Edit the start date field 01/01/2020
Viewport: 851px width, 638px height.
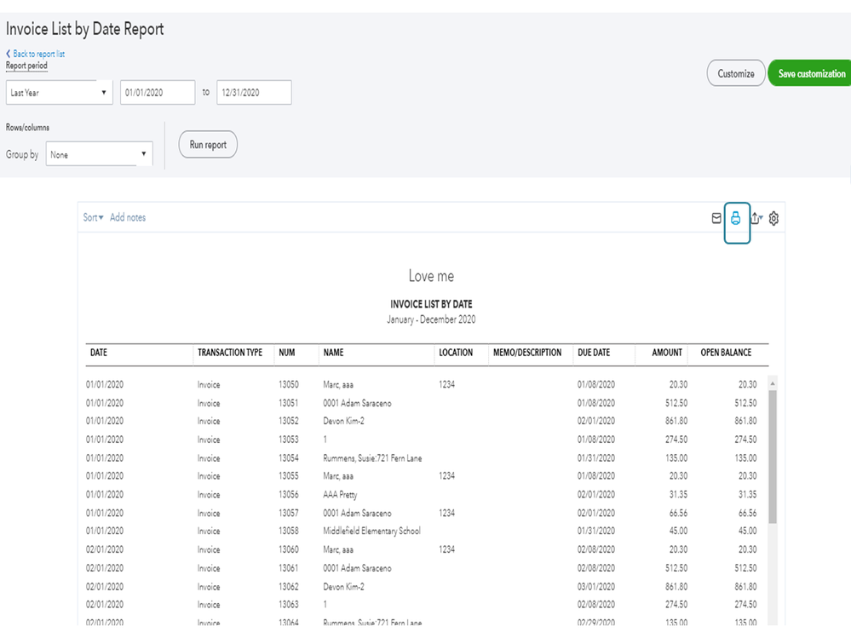tap(157, 91)
